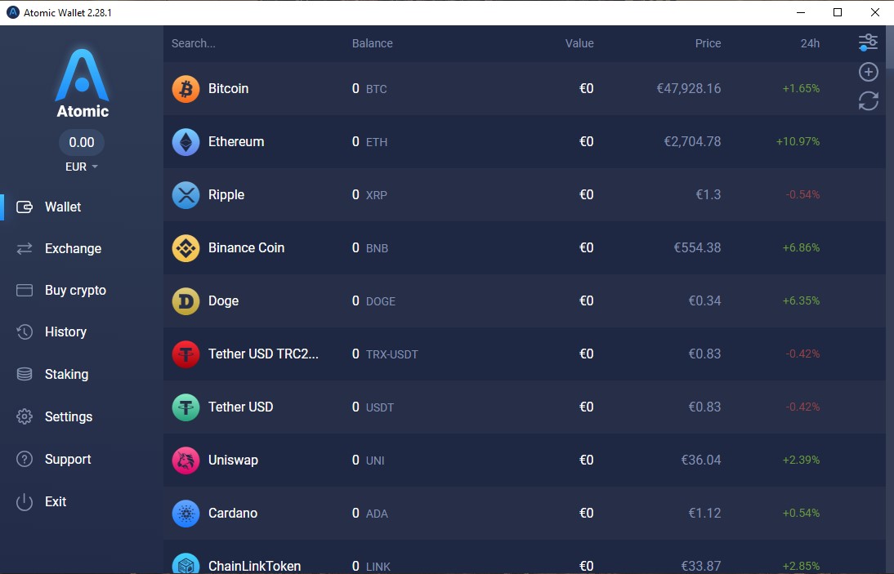
Task: Click the Uniswap unicorn icon
Action: click(186, 461)
